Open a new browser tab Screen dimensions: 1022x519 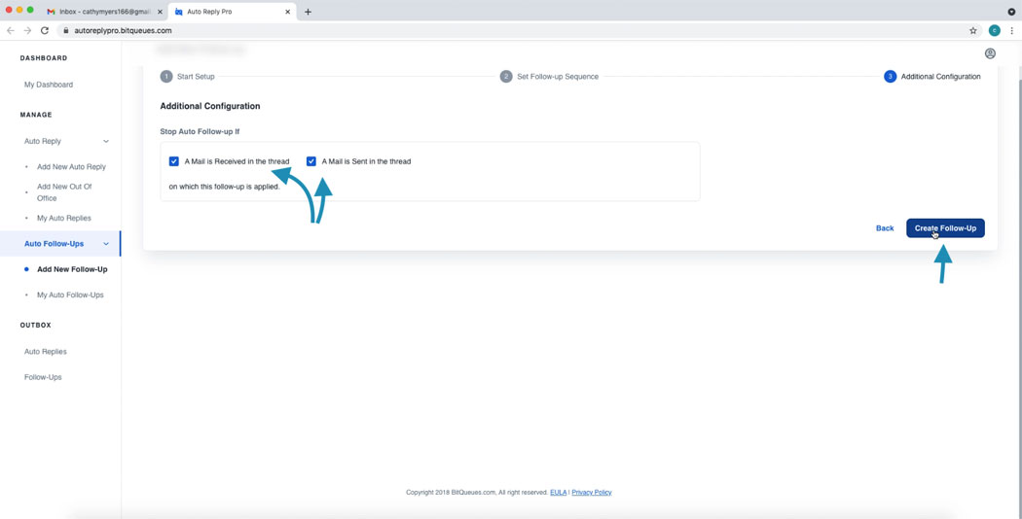[308, 12]
